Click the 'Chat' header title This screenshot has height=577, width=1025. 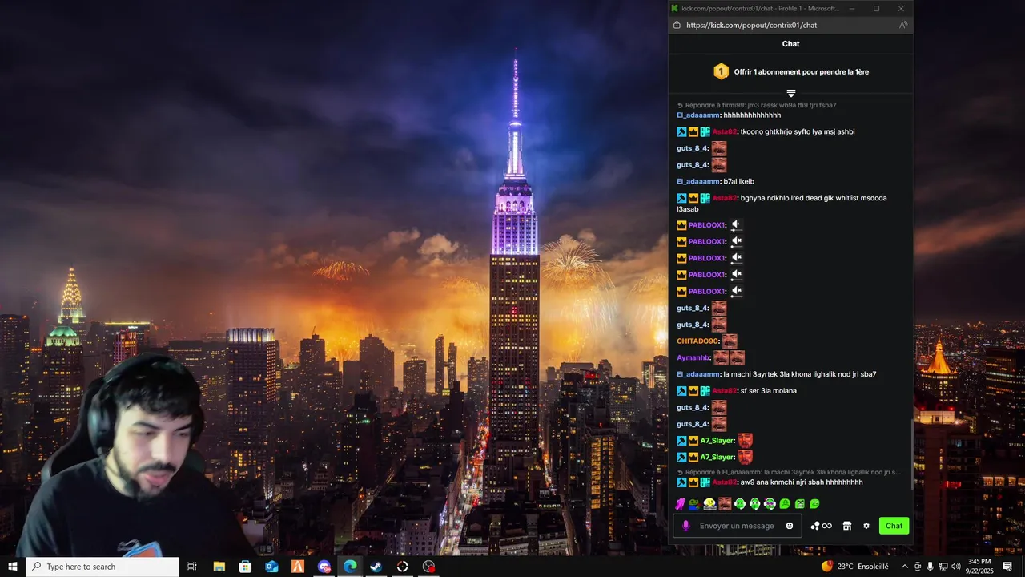pos(790,44)
